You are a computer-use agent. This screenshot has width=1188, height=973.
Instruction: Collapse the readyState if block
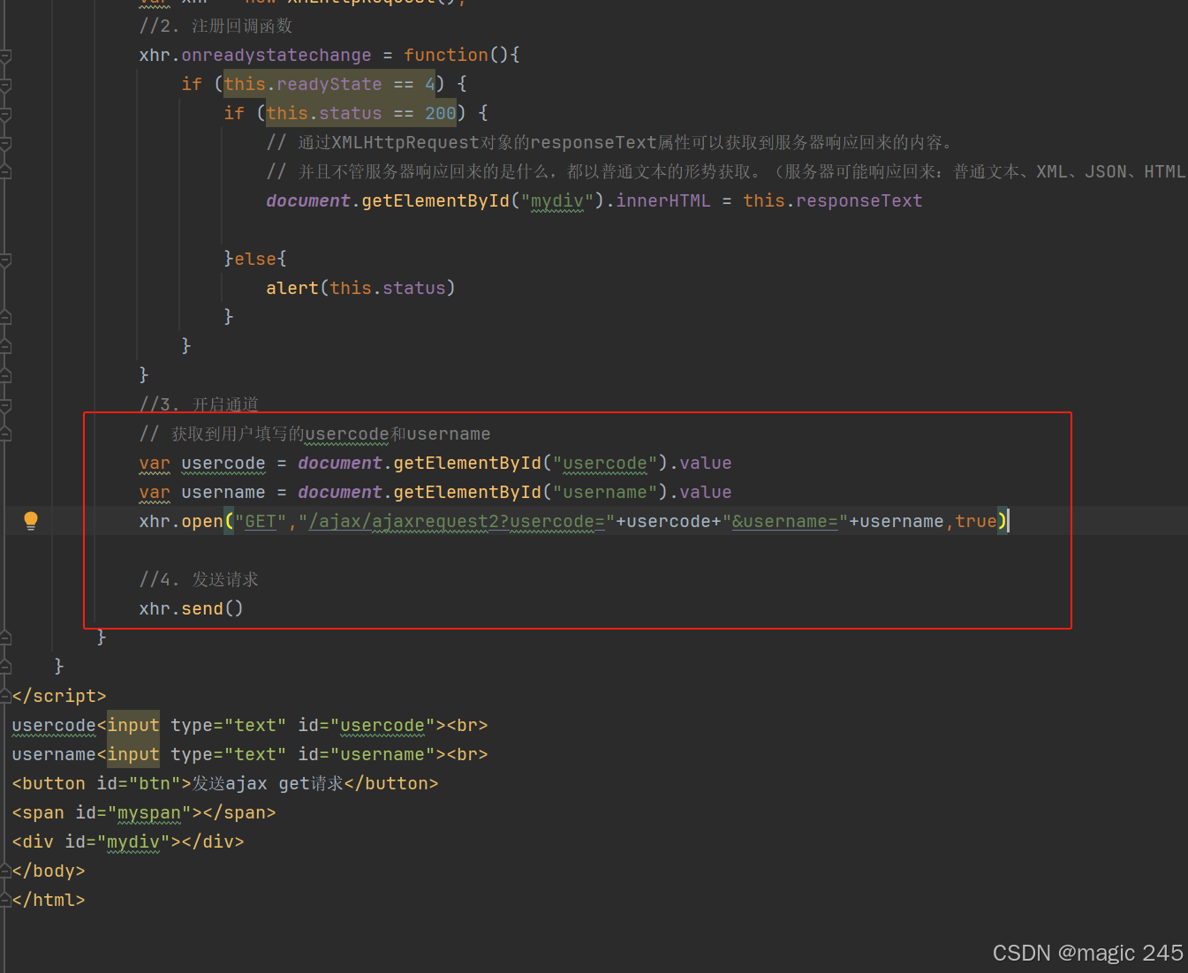pos(7,83)
